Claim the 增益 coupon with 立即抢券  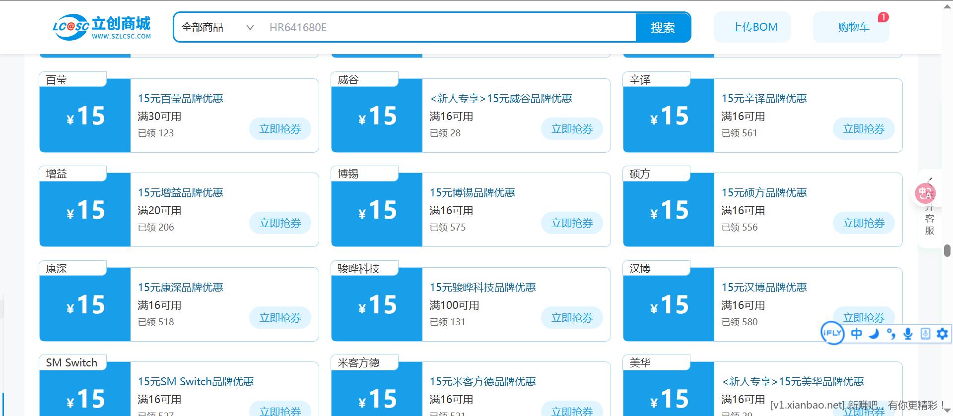280,223
